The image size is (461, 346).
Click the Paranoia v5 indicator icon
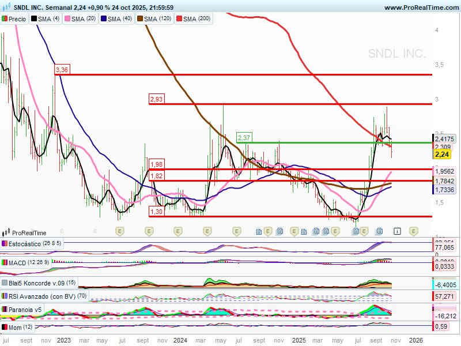point(5,310)
